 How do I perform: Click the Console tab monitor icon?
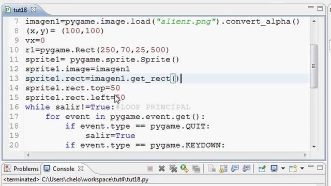47,168
